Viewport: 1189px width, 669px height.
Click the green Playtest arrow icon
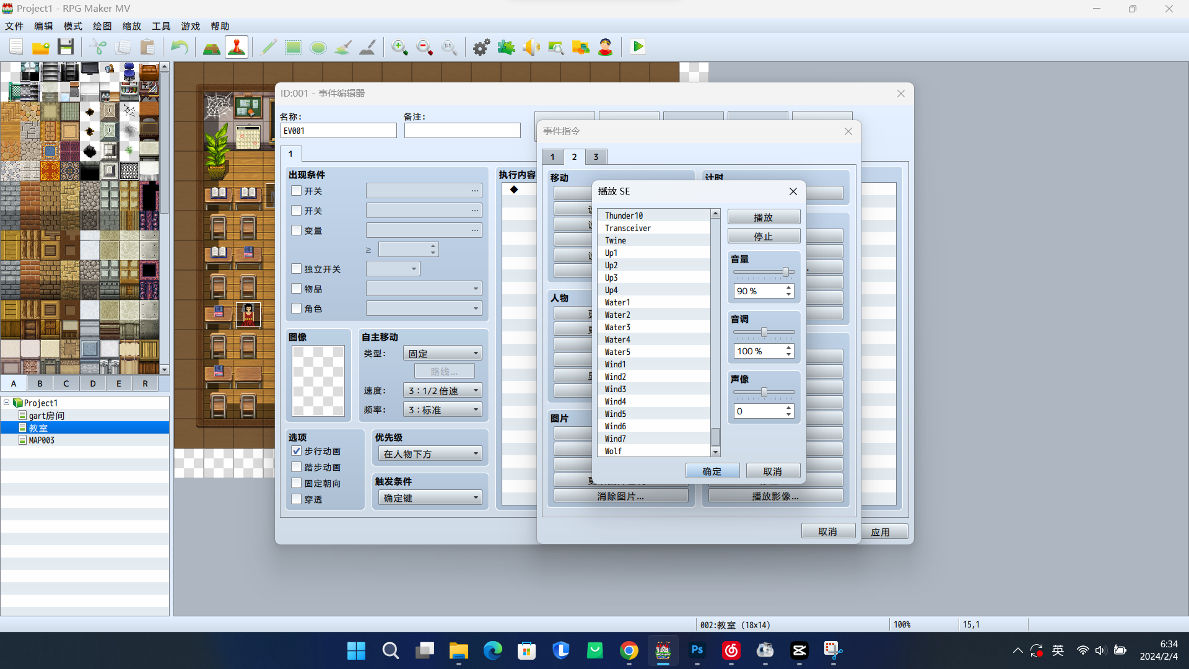[638, 47]
